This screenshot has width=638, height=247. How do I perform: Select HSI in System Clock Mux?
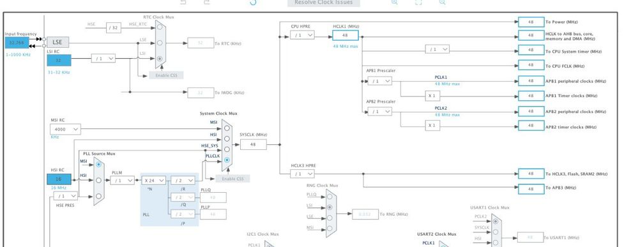pos(227,138)
